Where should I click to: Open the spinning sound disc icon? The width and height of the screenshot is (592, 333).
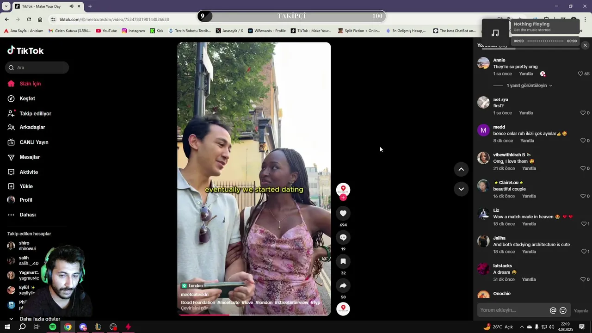click(343, 308)
